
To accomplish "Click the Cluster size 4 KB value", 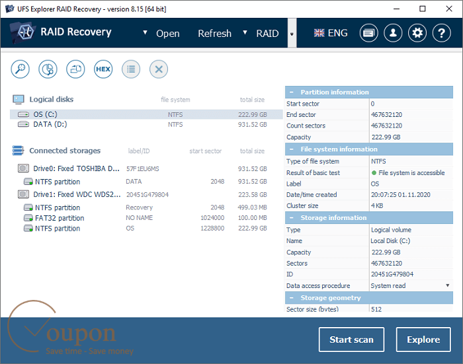I will [377, 205].
